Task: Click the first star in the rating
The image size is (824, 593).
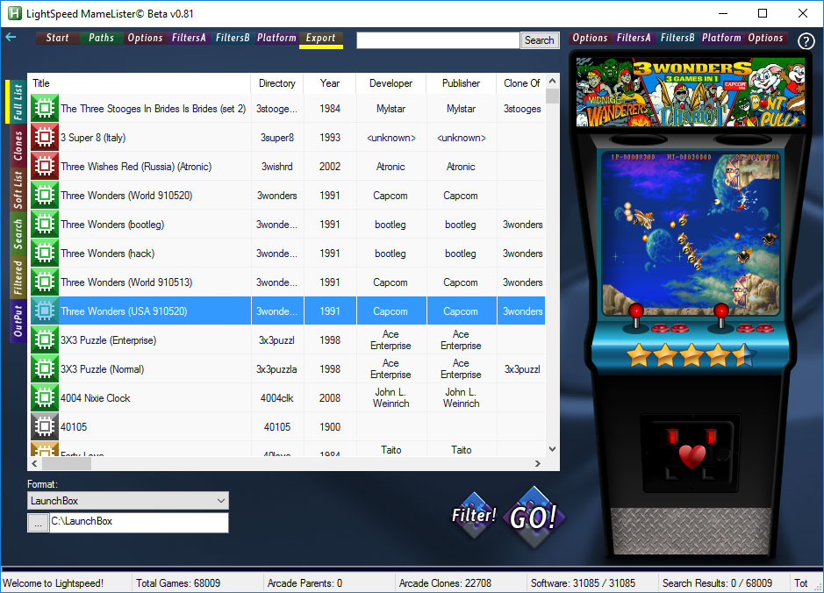Action: click(639, 355)
